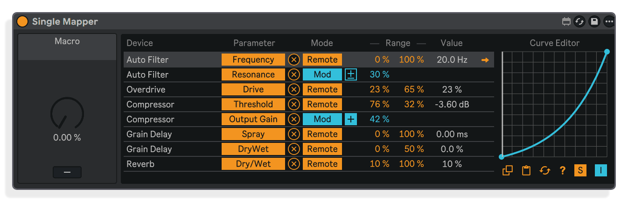Unmap the Compressor Output Gain parameter
Screen dimensions: 628x202
[x=293, y=119]
